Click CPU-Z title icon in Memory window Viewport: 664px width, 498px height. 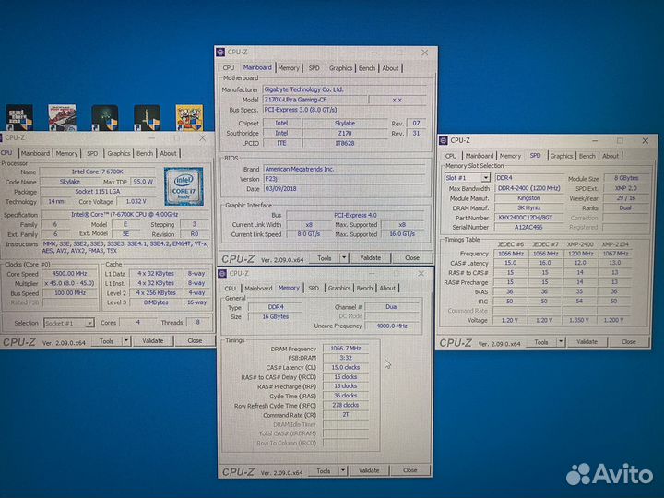point(223,274)
